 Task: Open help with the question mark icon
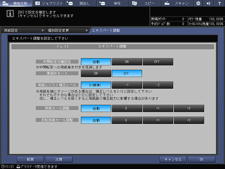219,3
